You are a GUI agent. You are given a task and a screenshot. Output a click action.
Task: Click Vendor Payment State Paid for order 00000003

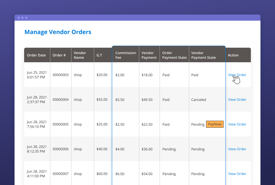tap(195, 75)
